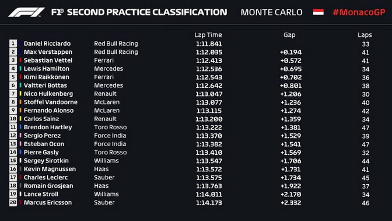Click Marcus Ericsson's gap +2.332
The height and width of the screenshot is (221, 392).
pos(290,203)
